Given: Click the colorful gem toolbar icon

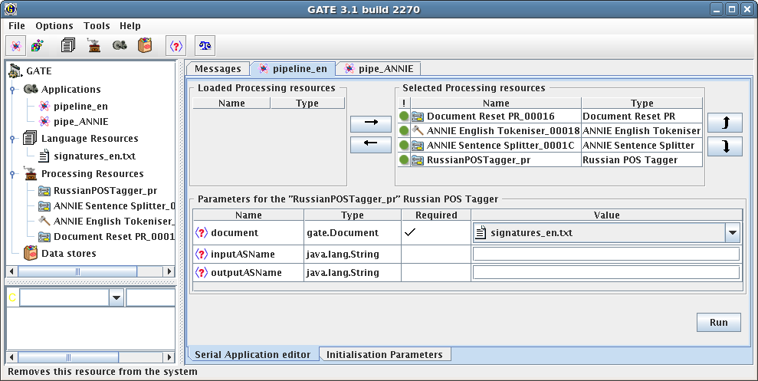Looking at the screenshot, I should point(37,45).
